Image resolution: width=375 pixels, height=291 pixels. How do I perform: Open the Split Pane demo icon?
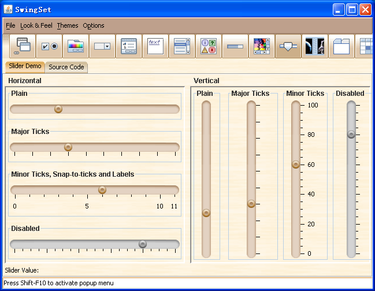315,46
